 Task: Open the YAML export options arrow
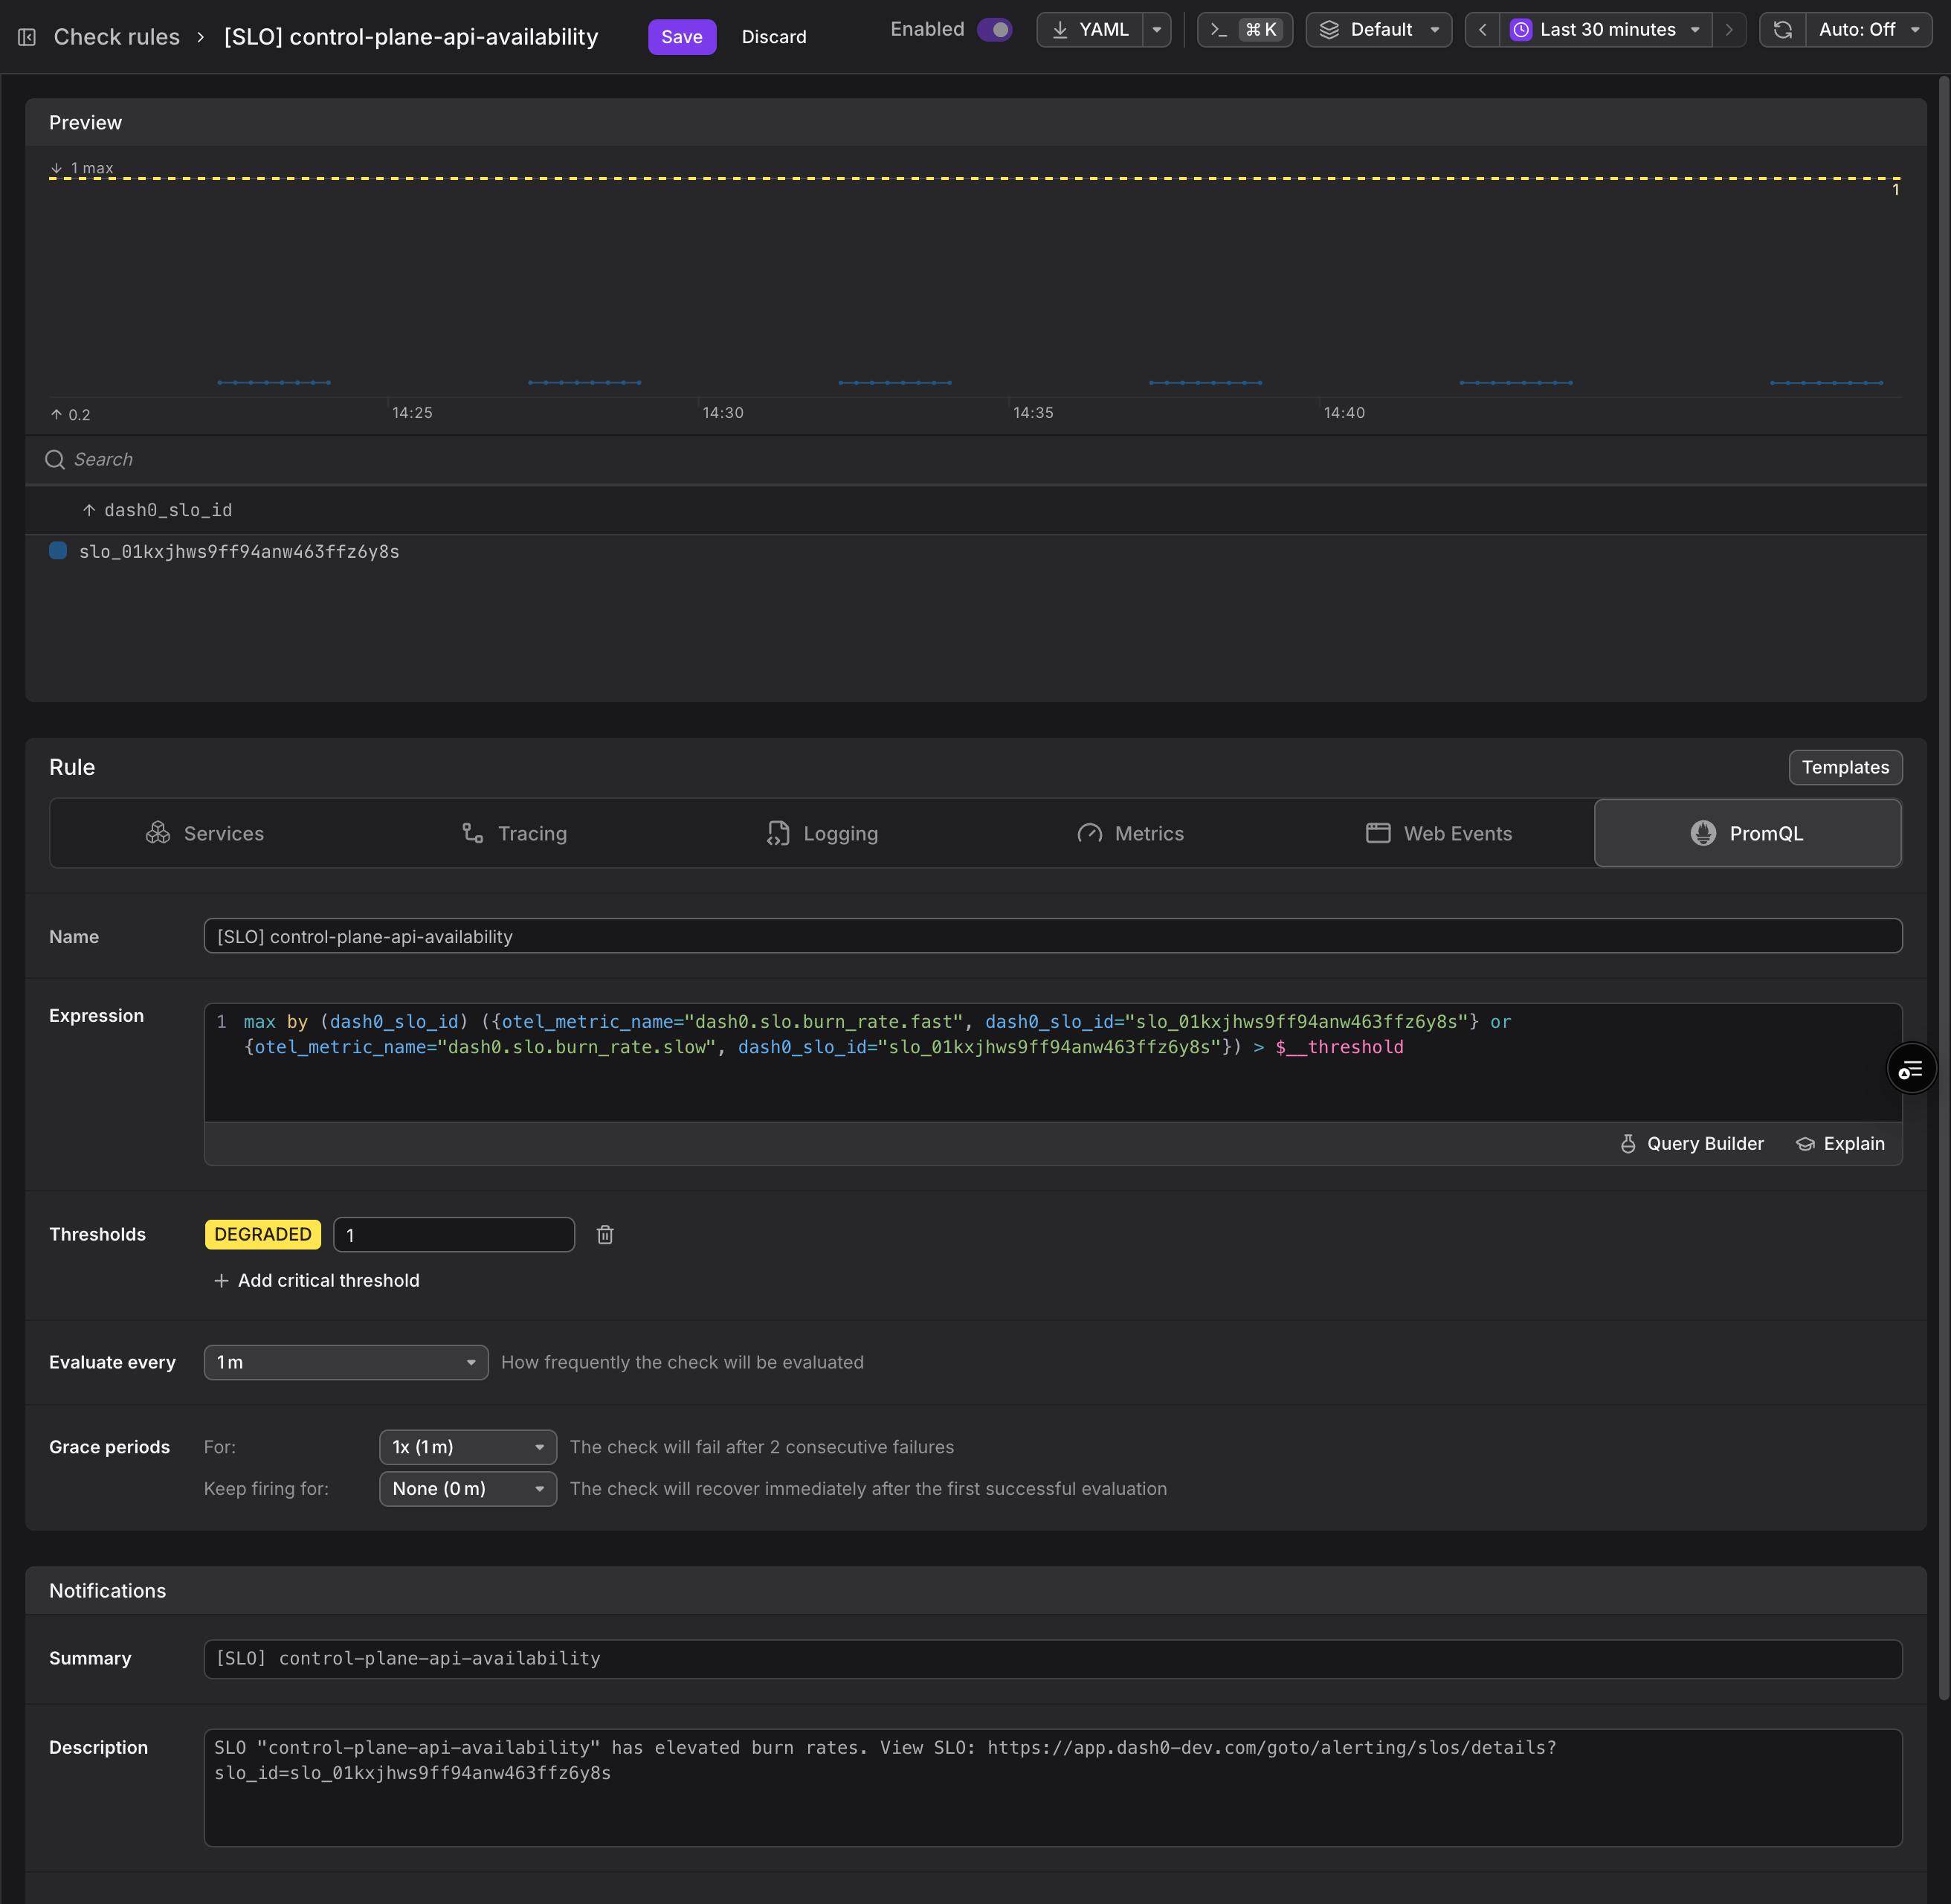coord(1156,30)
